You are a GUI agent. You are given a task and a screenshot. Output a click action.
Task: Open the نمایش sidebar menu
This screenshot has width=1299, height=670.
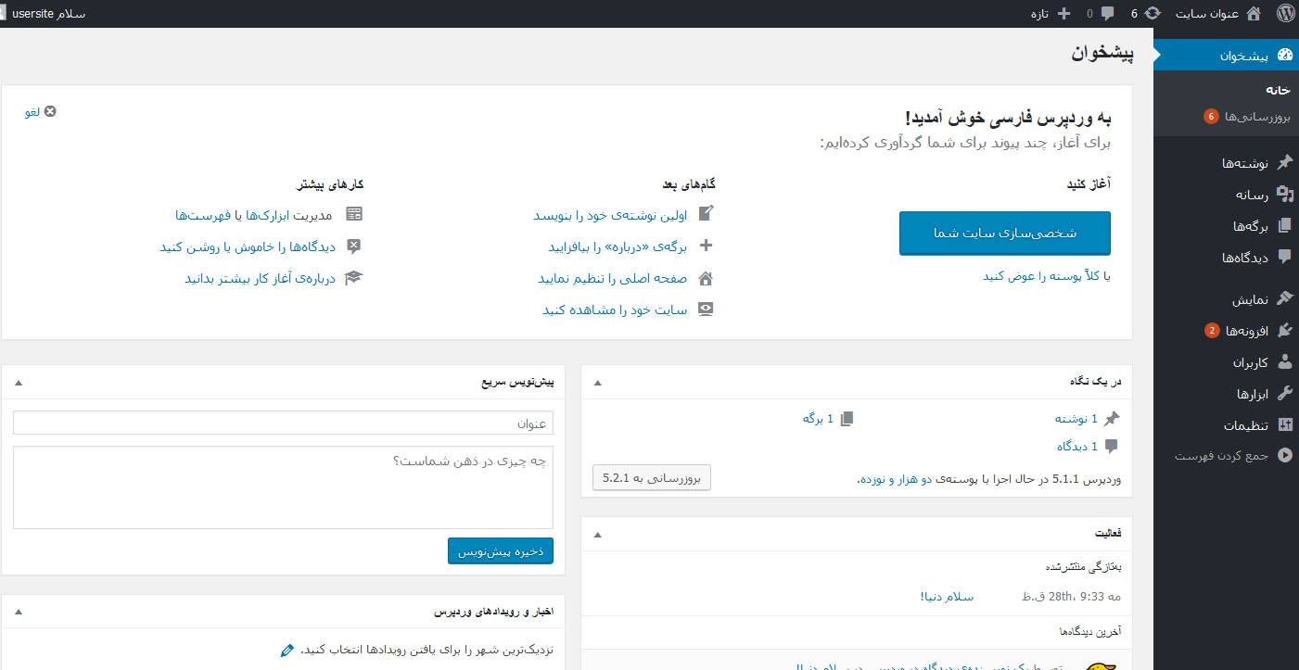coord(1250,299)
